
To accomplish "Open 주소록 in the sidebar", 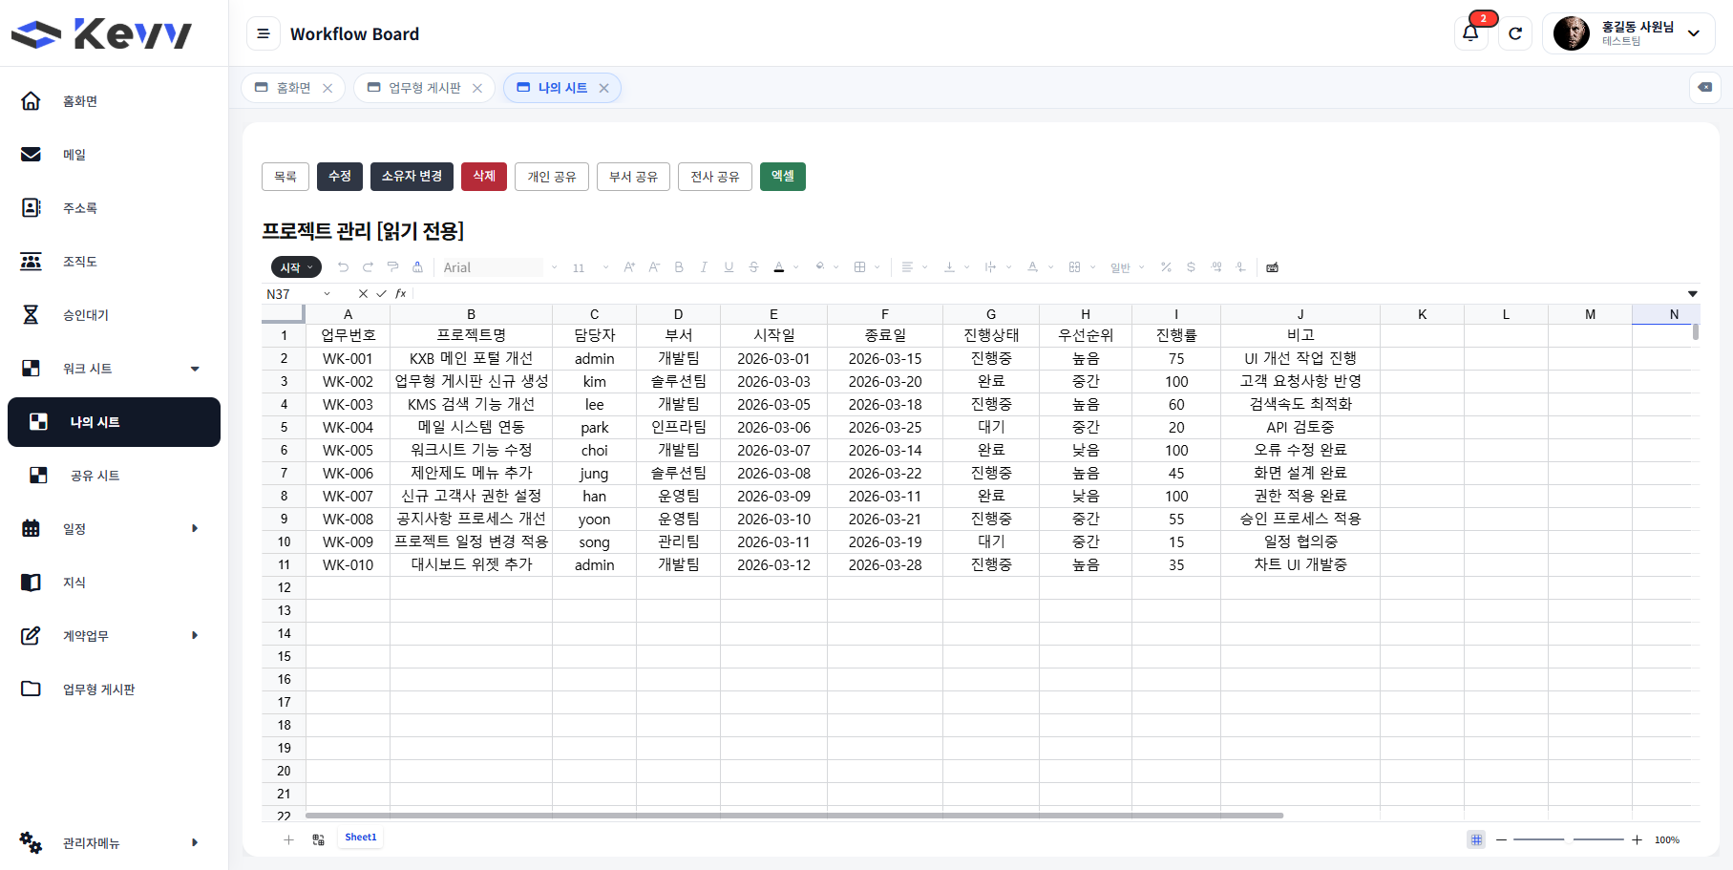I will click(x=80, y=208).
